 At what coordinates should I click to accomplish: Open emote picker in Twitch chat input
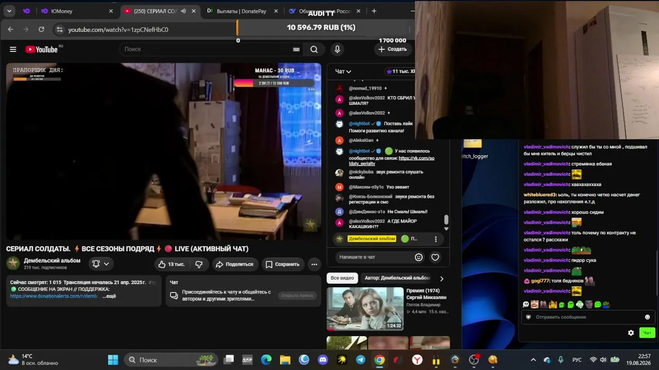point(647,317)
